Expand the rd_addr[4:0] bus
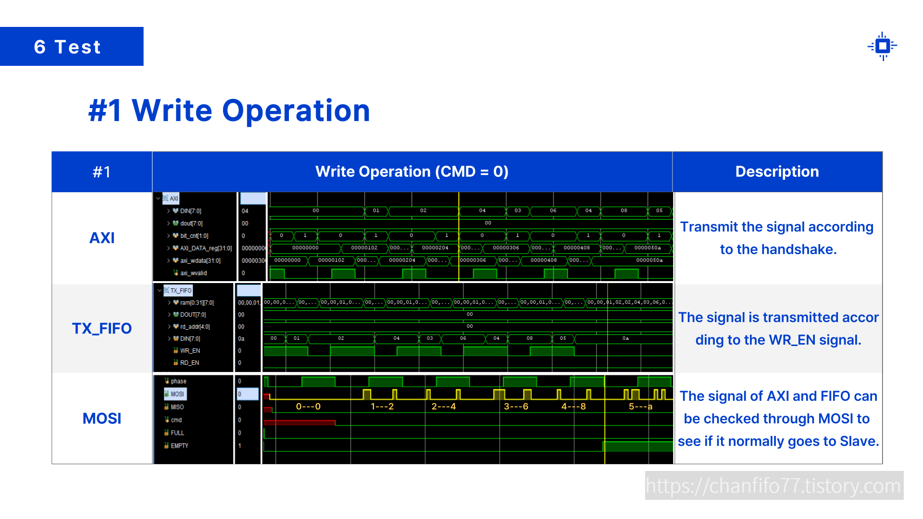 pos(169,327)
